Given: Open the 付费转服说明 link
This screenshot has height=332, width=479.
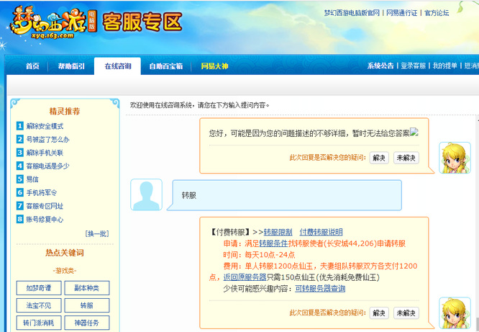Looking at the screenshot, I should coord(321,232).
